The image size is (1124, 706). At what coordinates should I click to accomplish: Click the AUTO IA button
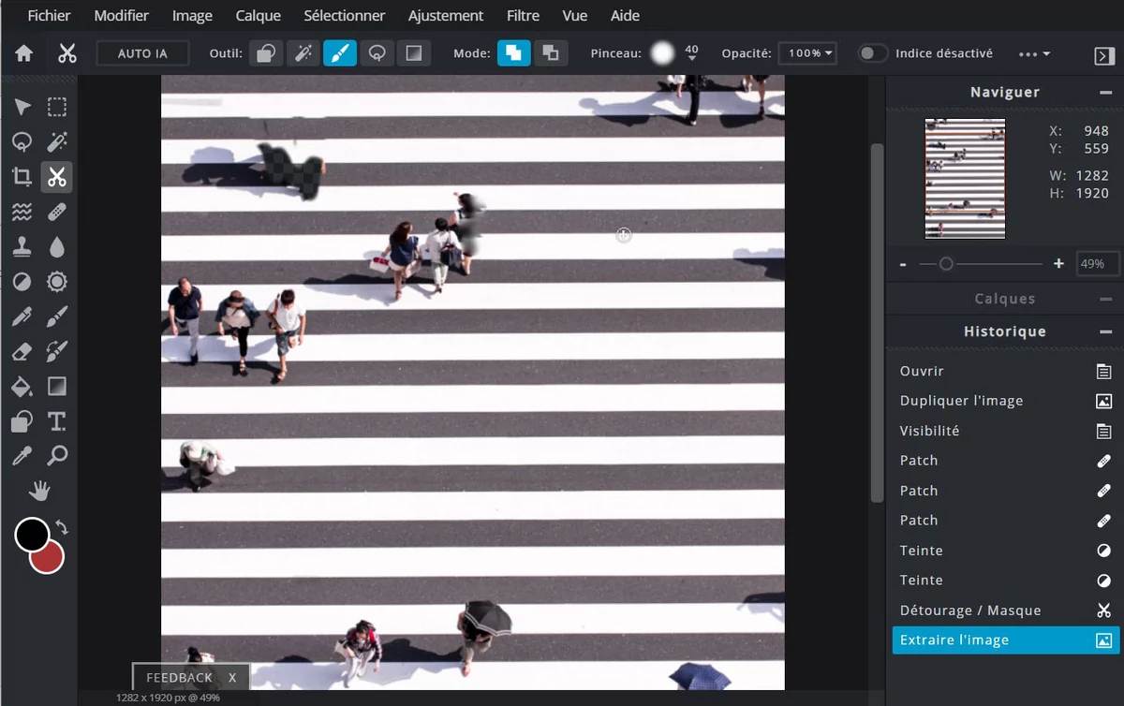click(142, 53)
